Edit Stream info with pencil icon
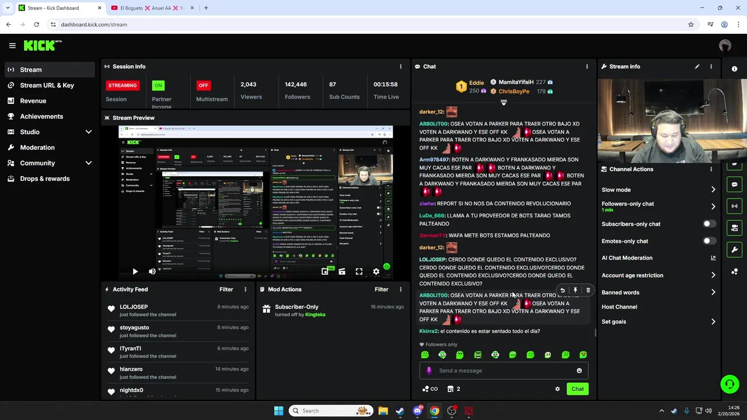The image size is (747, 420). (697, 66)
